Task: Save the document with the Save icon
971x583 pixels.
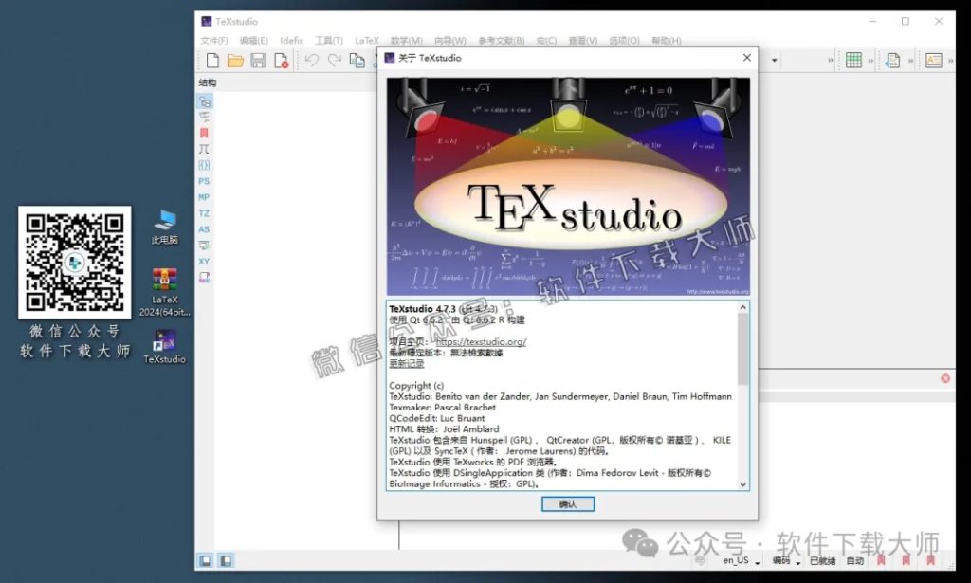Action: tap(258, 59)
